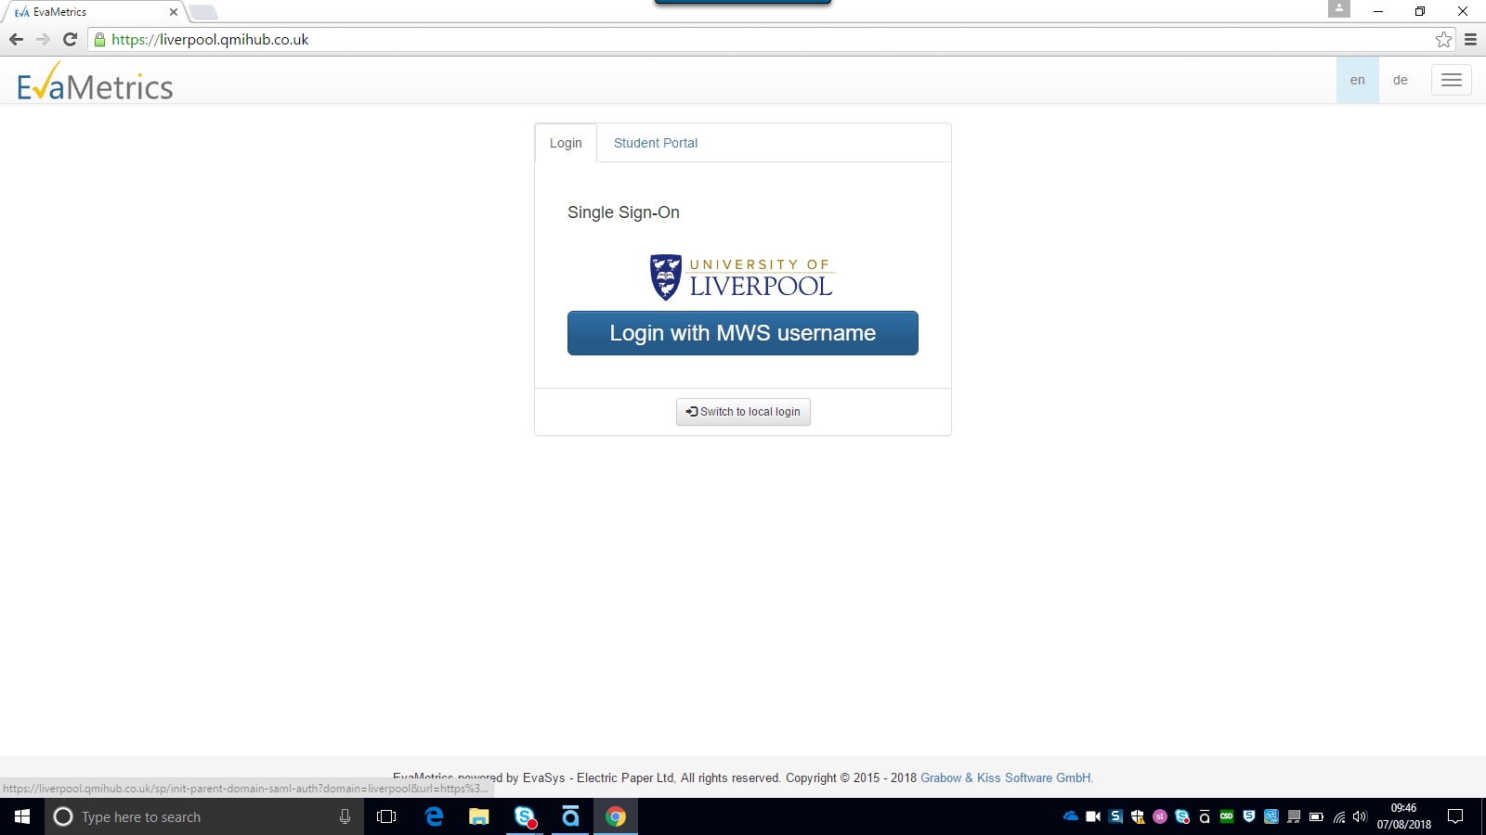The image size is (1486, 835).
Task: Click Switch to local login
Action: (743, 412)
